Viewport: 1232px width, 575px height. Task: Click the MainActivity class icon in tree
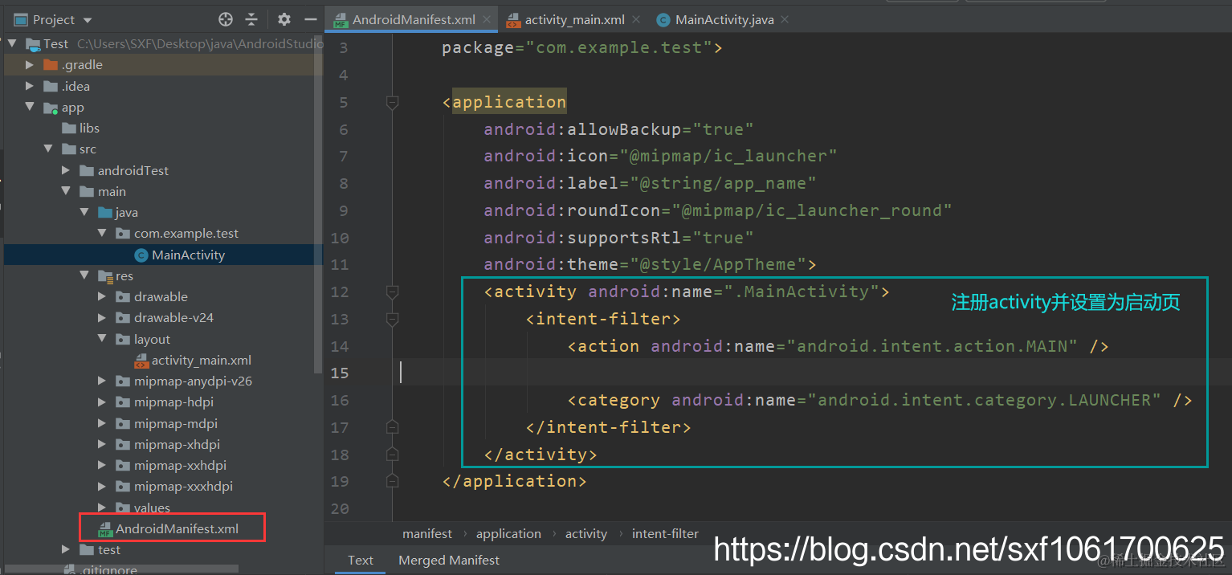tap(141, 255)
